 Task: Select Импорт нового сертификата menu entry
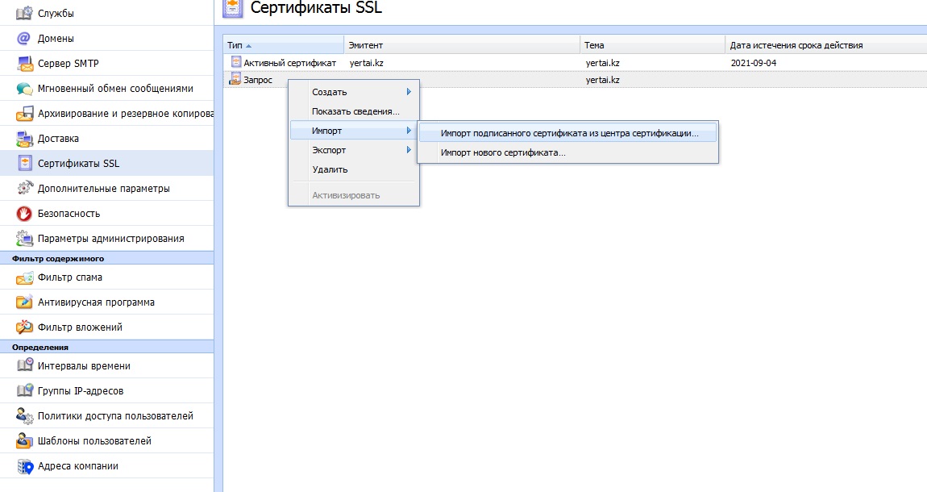coord(503,152)
